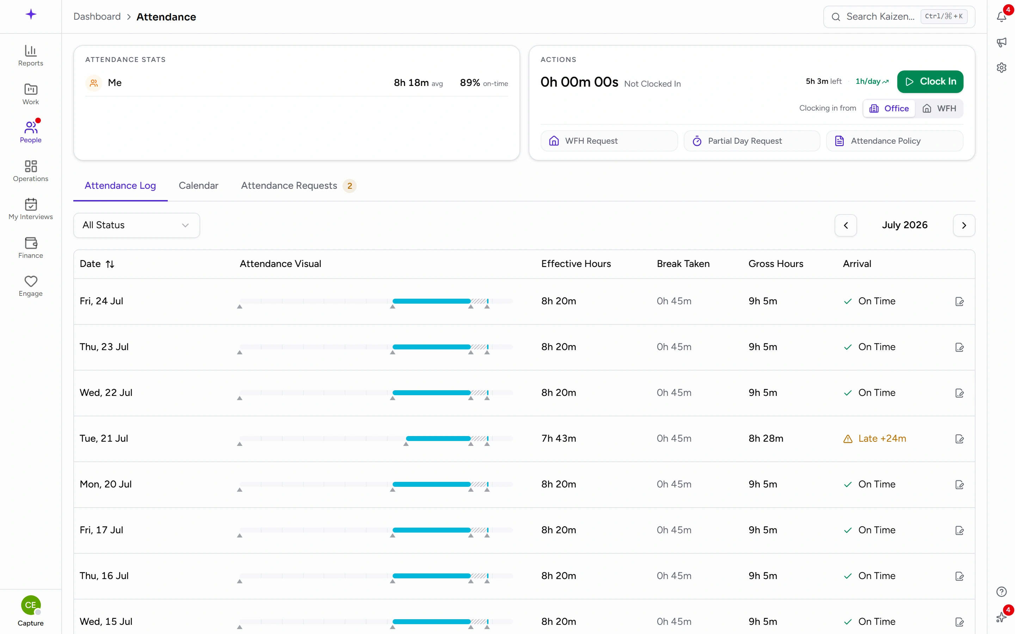The height and width of the screenshot is (634, 1015).
Task: Go to next month chevron
Action: click(x=964, y=225)
